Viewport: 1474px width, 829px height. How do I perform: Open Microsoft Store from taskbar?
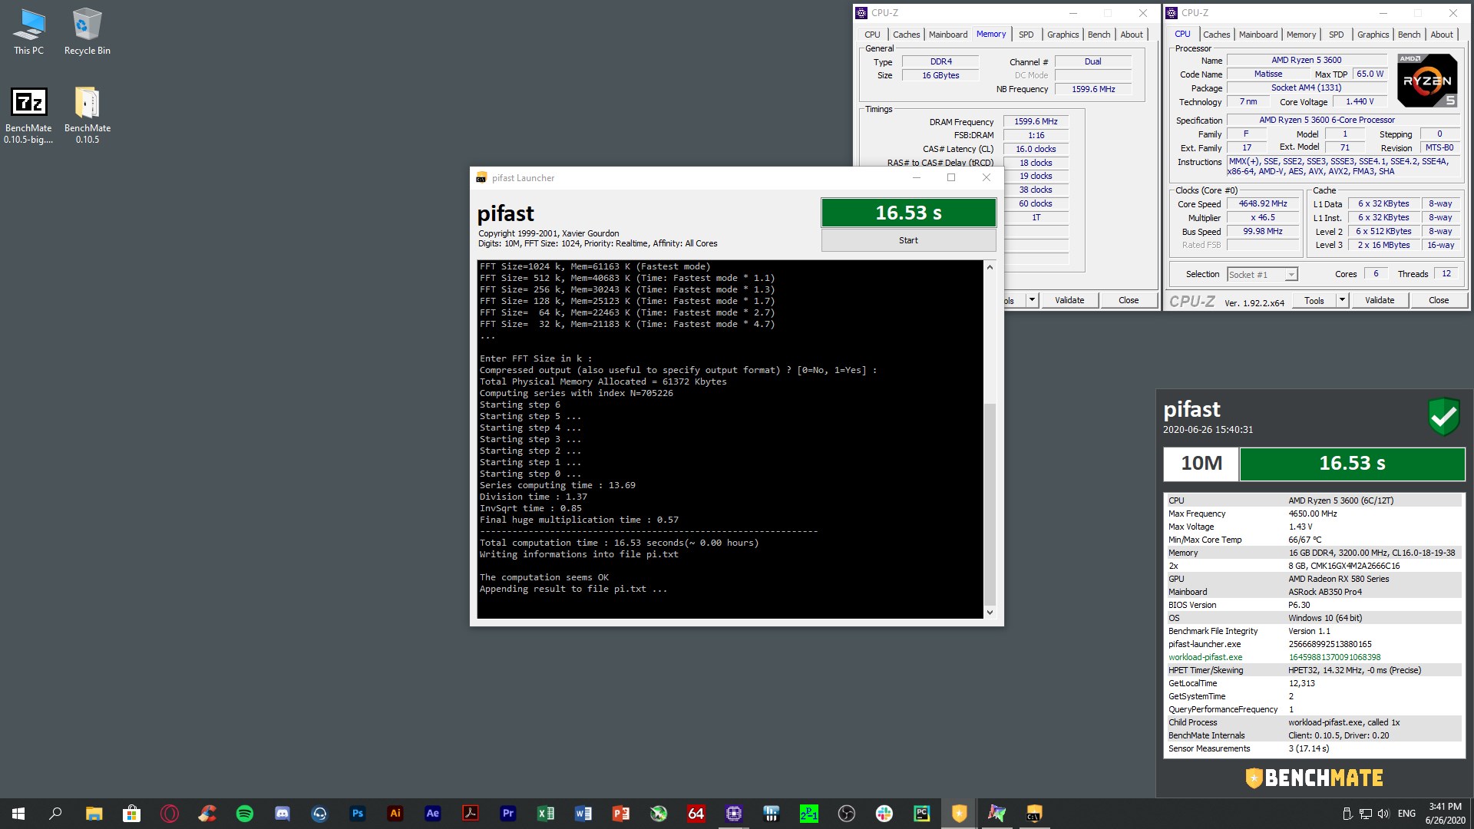pos(131,814)
